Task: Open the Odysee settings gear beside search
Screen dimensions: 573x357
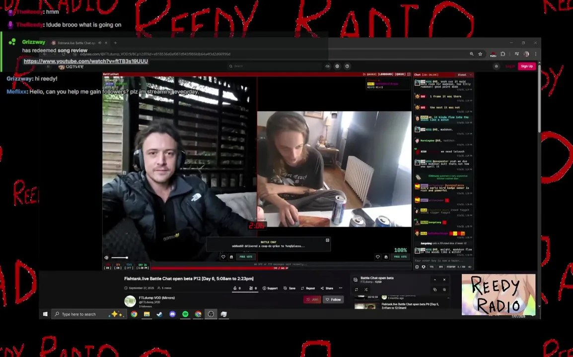Action: click(x=337, y=66)
